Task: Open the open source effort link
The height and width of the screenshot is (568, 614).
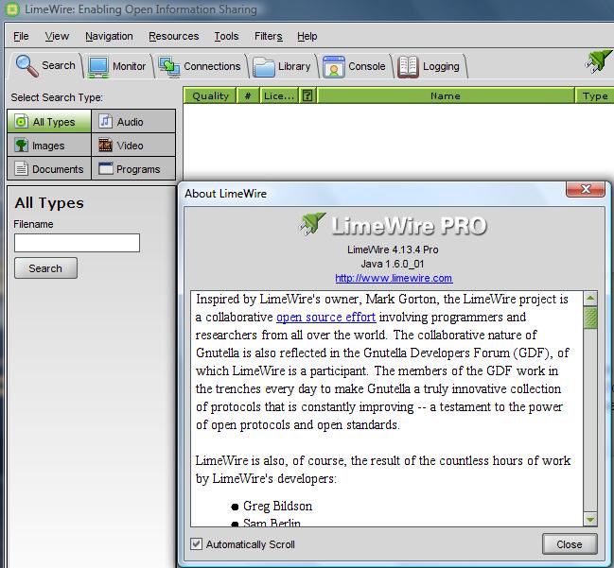Action: (x=325, y=317)
